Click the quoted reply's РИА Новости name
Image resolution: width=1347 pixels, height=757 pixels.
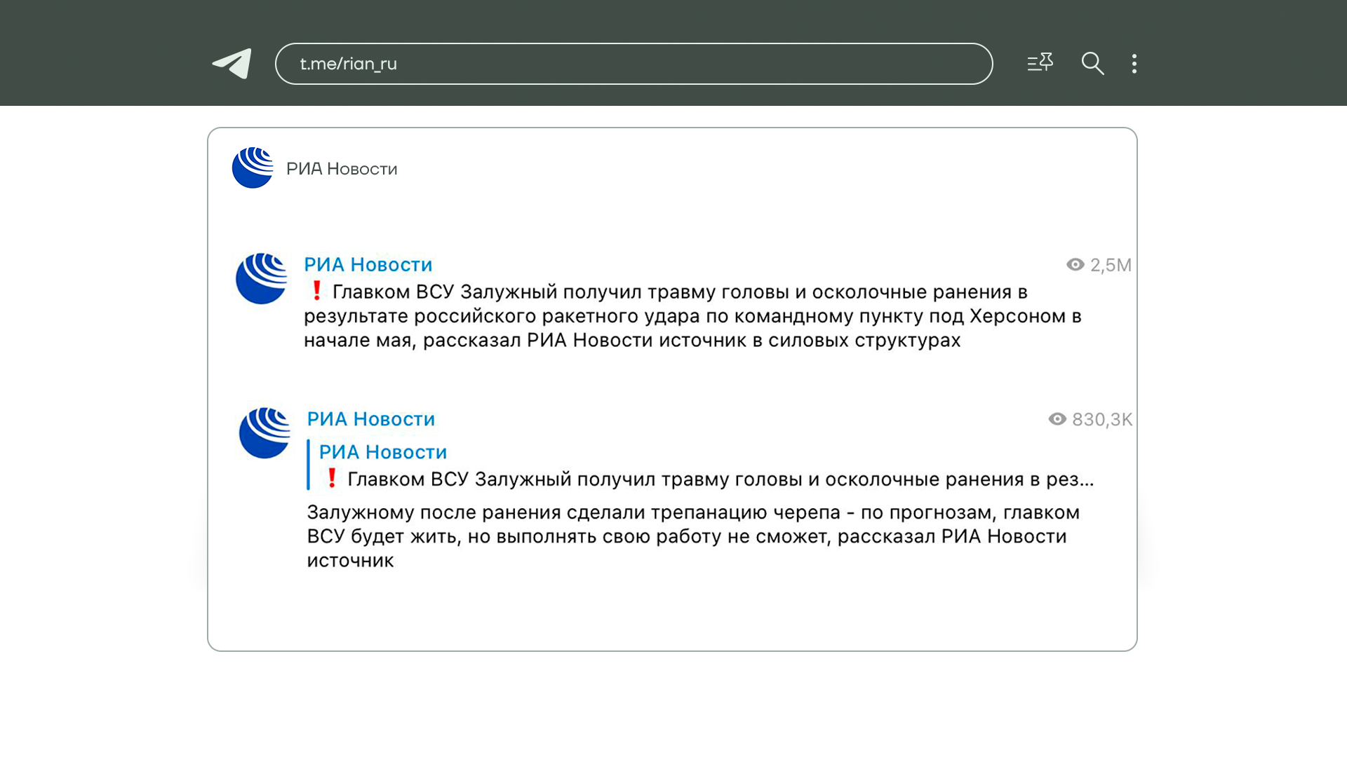pos(382,452)
